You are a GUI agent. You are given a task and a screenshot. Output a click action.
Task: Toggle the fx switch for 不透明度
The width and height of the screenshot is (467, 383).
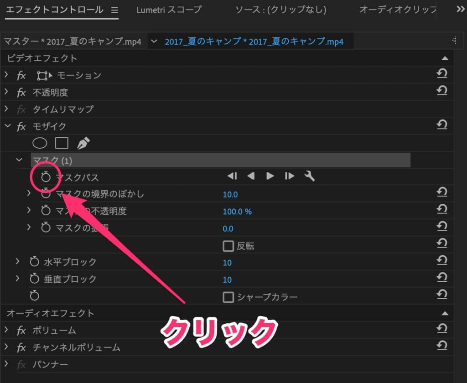(x=21, y=92)
